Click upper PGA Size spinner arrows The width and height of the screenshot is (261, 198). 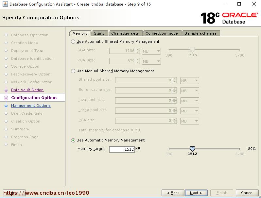point(138,61)
